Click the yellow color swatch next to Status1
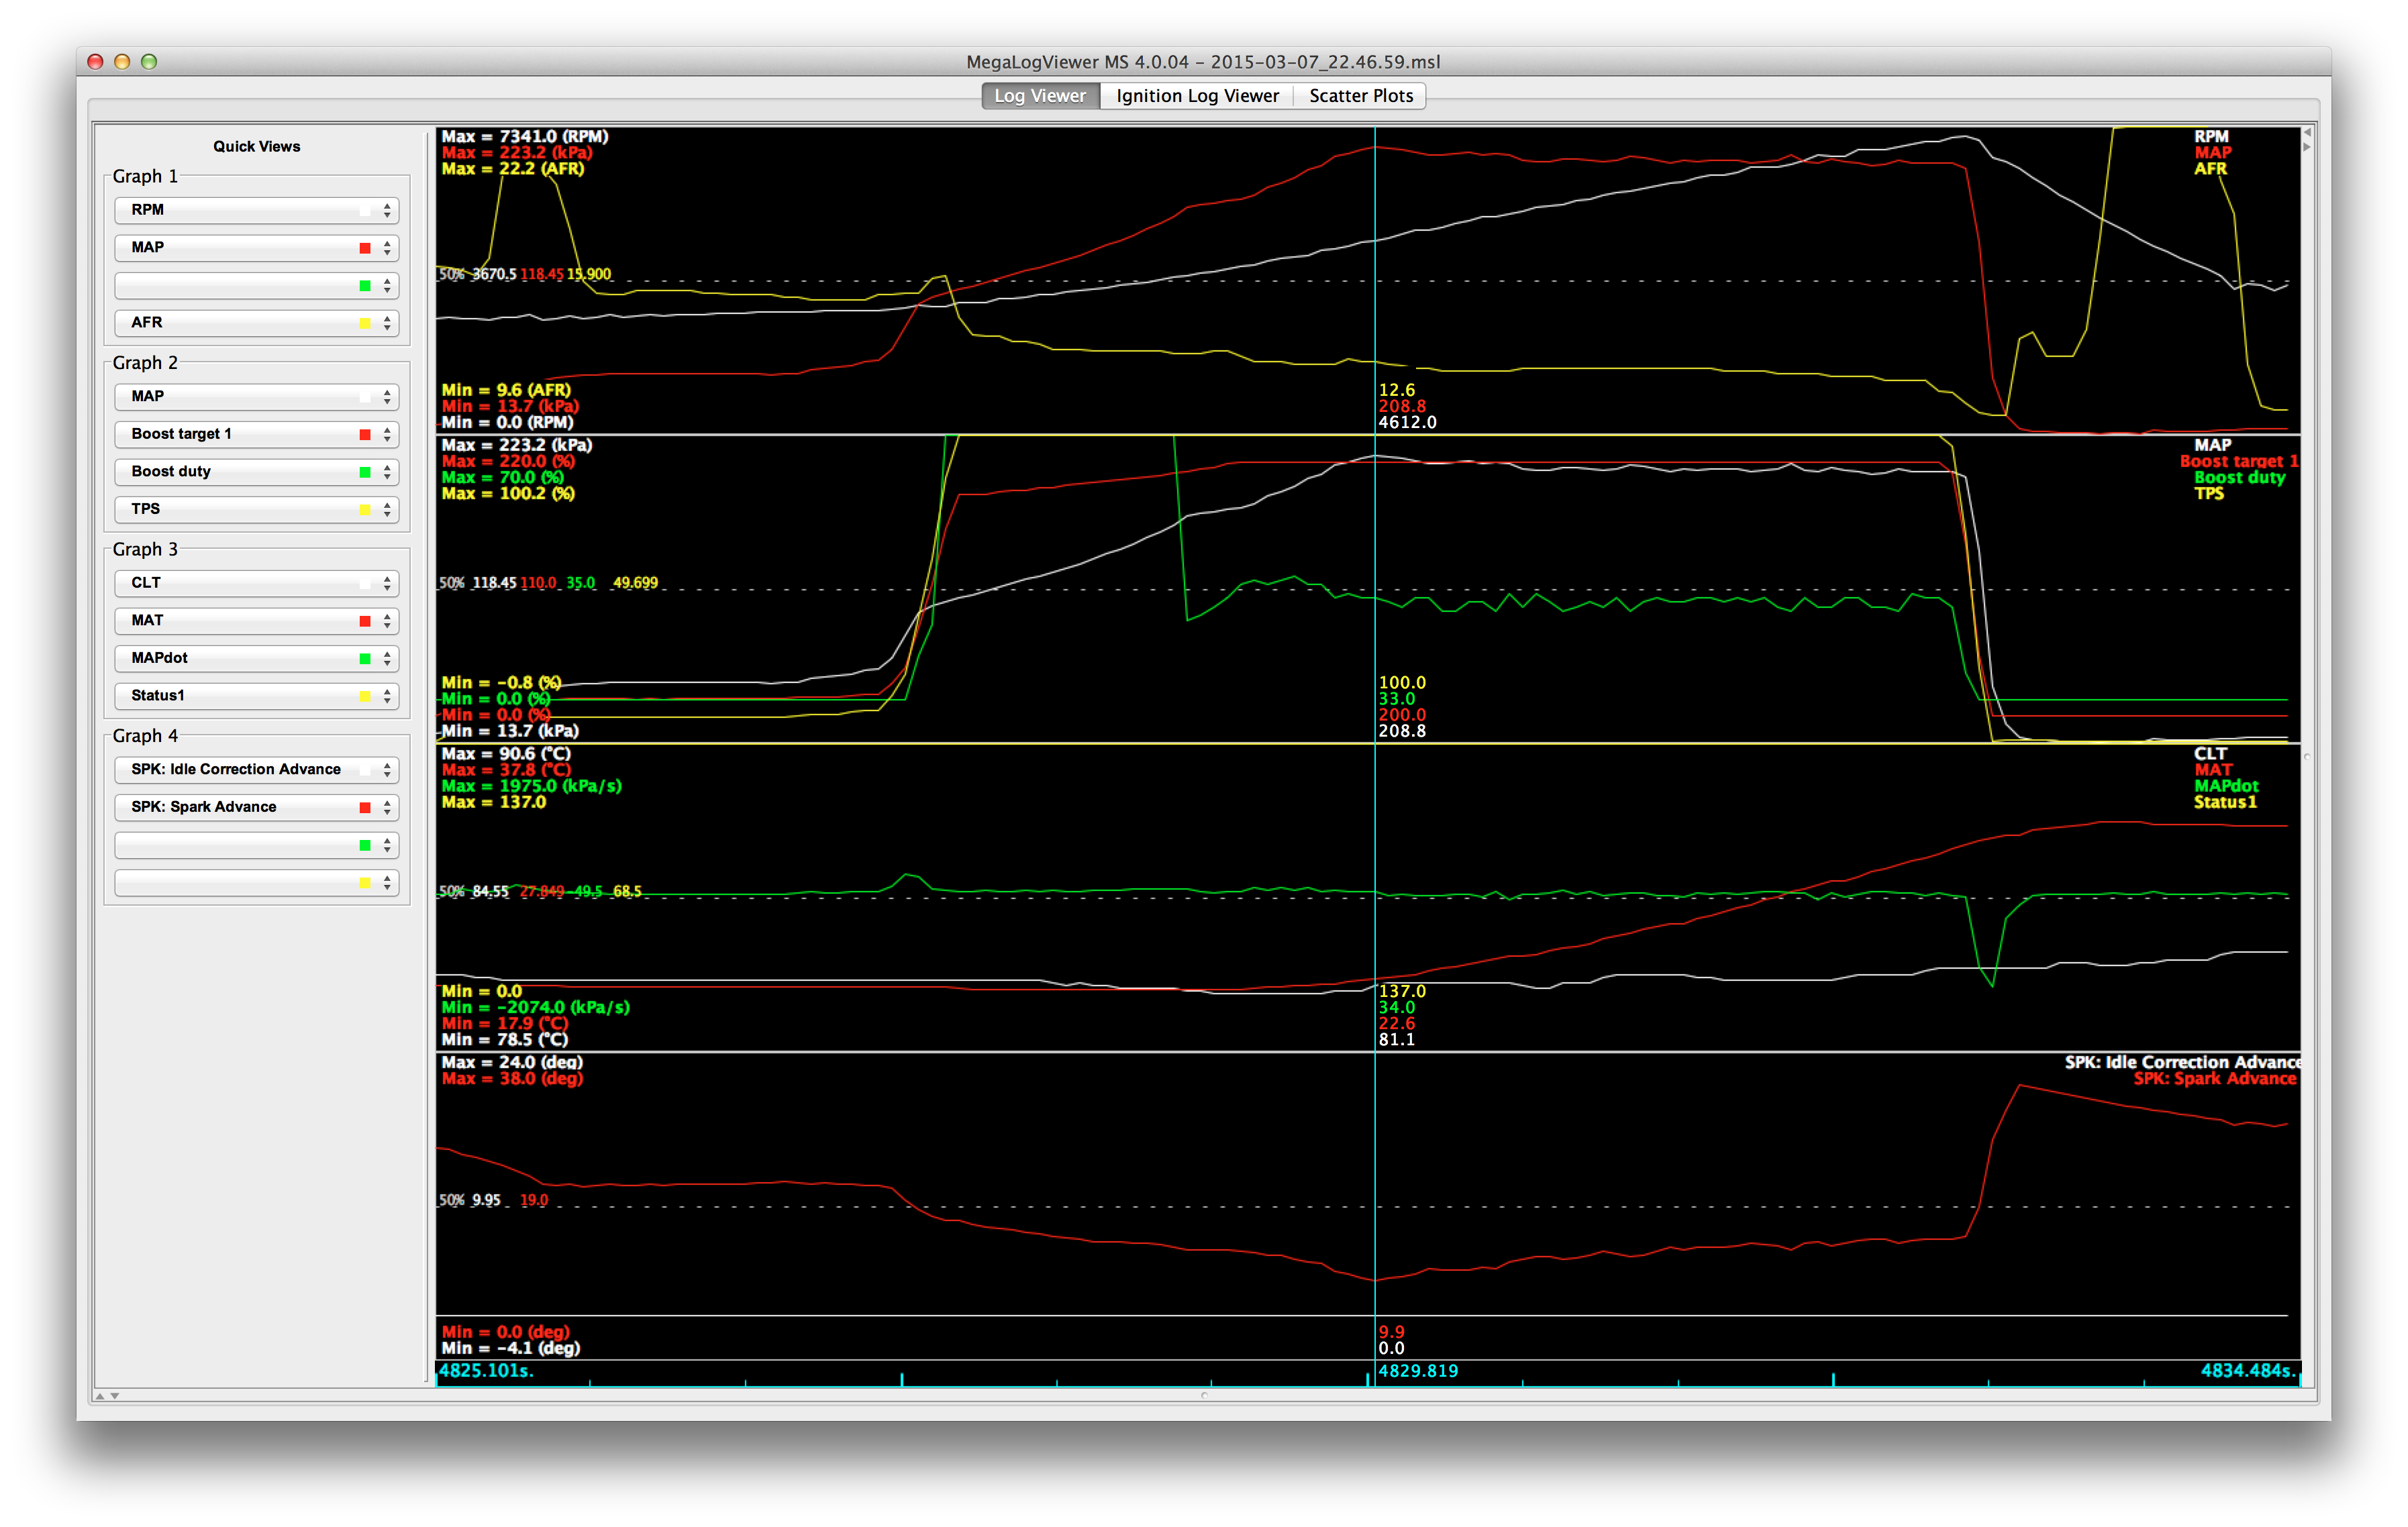The image size is (2408, 1527). coord(365,696)
